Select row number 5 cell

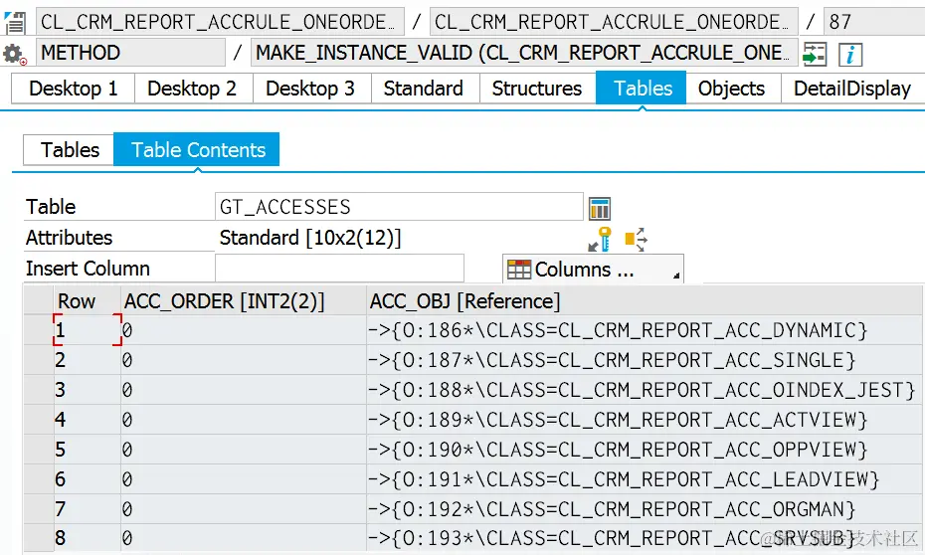87,450
